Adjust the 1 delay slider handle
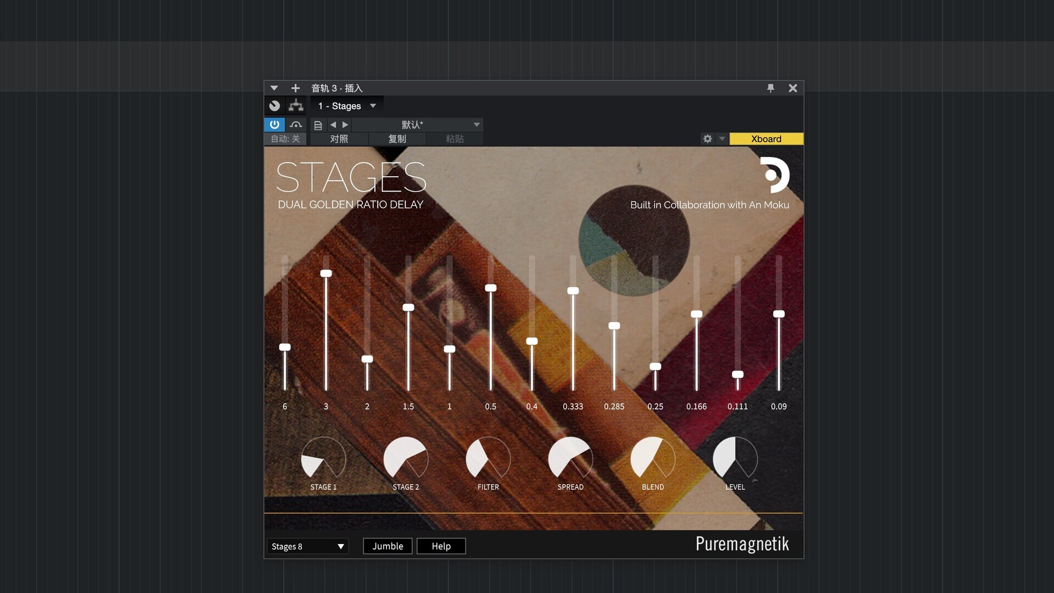 tap(450, 349)
